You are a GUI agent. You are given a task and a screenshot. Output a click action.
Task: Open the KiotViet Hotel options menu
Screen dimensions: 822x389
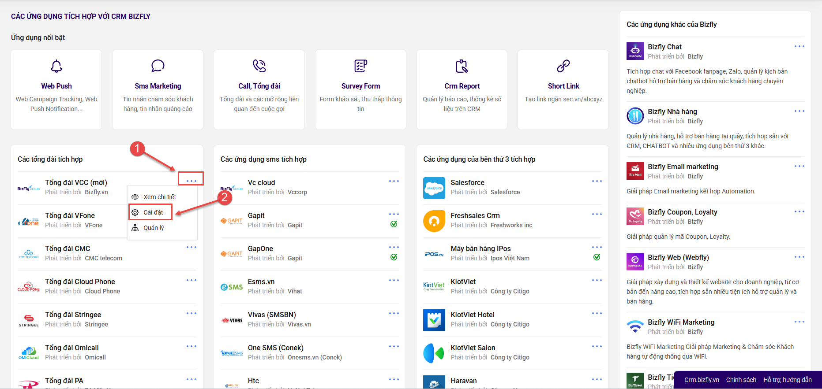(x=597, y=313)
